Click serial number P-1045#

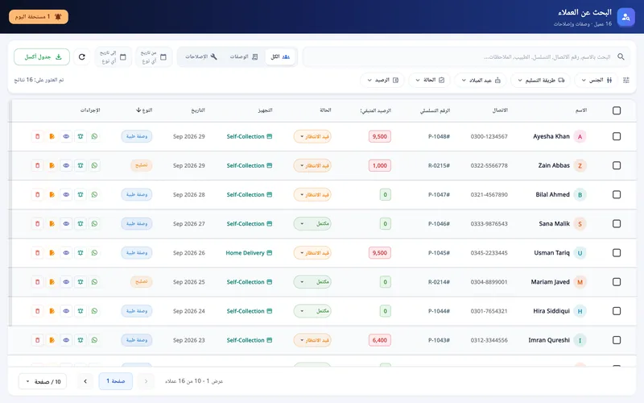(439, 253)
